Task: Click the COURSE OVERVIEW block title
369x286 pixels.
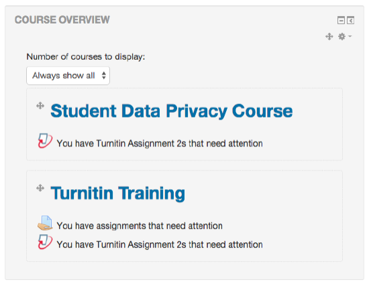Action: 62,19
